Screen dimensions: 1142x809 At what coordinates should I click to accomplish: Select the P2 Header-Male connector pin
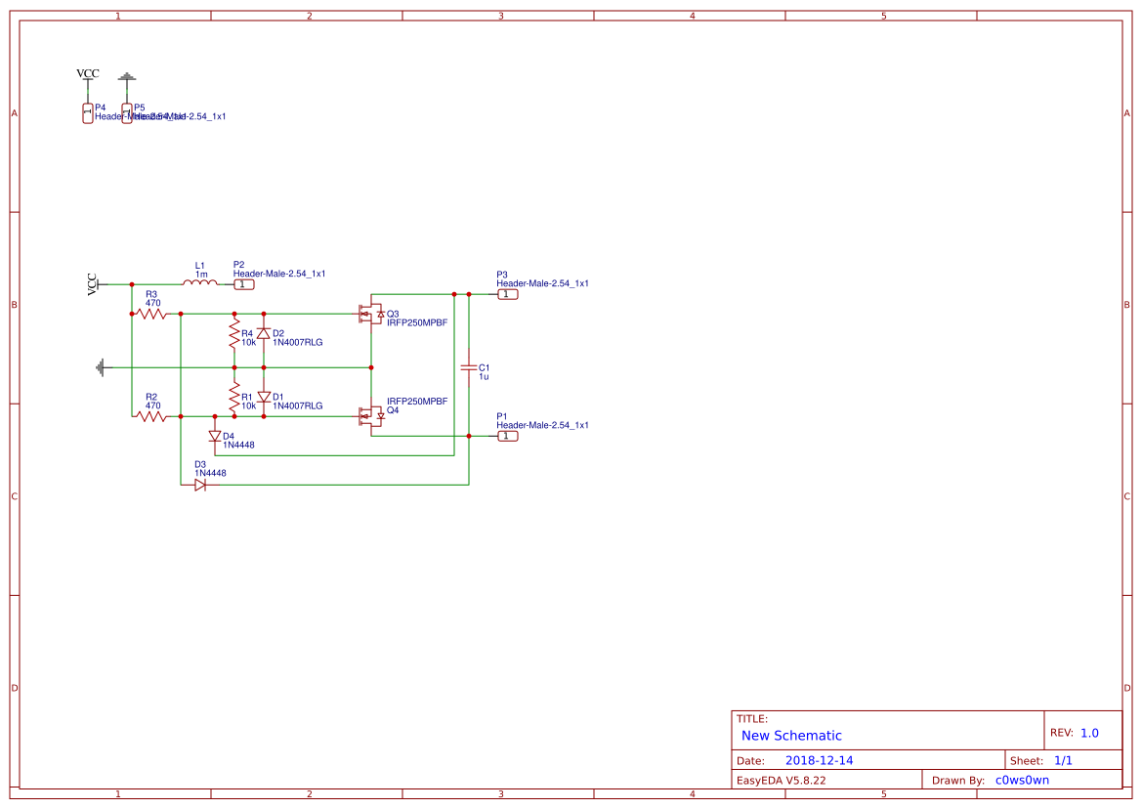pyautogui.click(x=243, y=283)
